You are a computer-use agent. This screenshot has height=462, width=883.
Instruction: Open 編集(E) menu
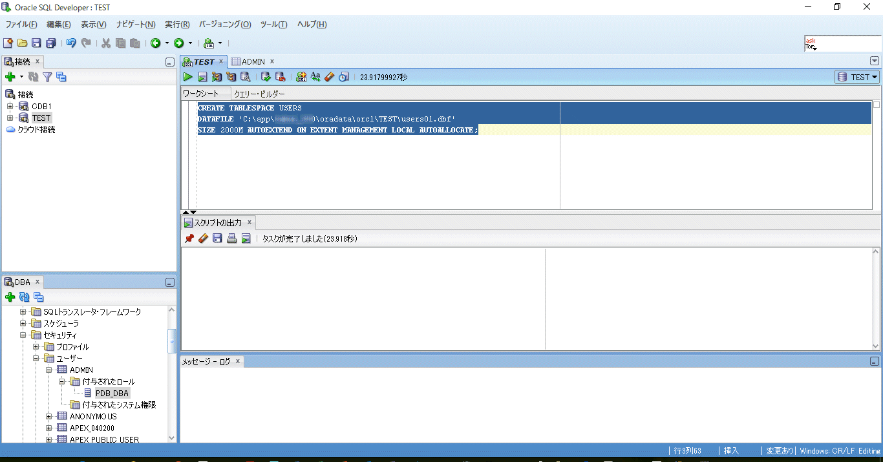59,25
